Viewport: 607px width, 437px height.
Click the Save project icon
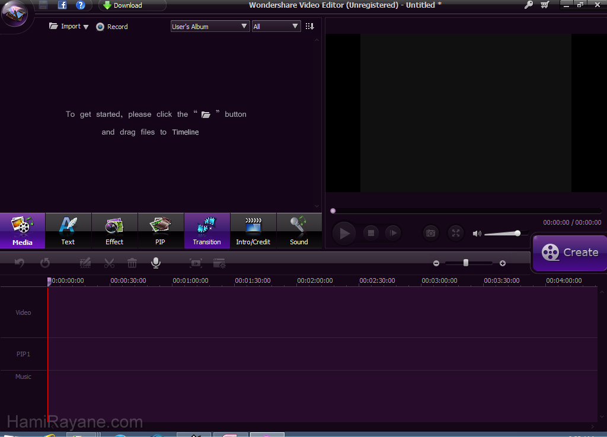click(x=43, y=5)
